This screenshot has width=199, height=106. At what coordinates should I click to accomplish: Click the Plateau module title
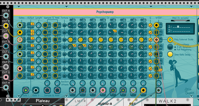tap(42, 101)
